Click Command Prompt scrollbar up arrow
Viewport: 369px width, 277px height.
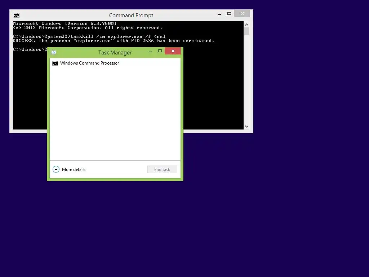pos(246,25)
